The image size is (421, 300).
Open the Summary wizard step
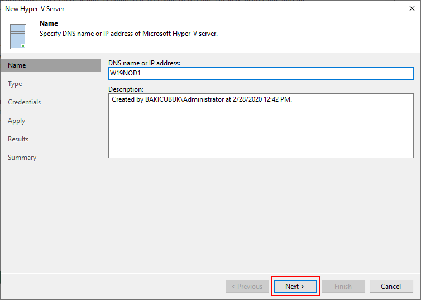tap(22, 158)
